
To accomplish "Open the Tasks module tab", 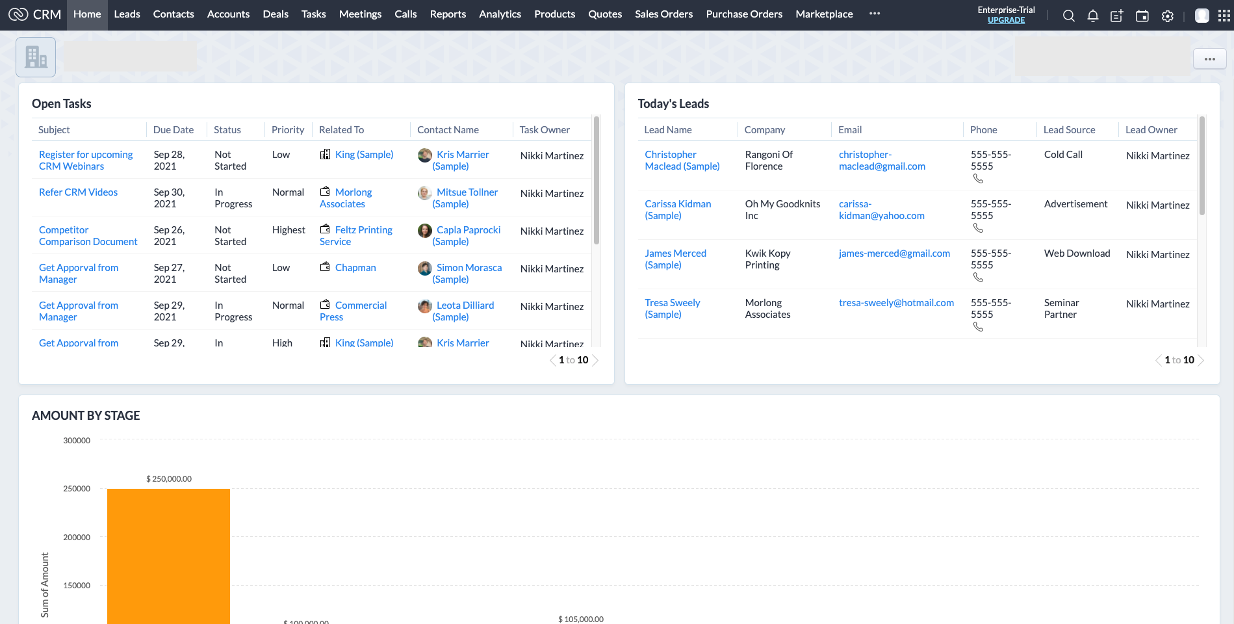I will (314, 14).
